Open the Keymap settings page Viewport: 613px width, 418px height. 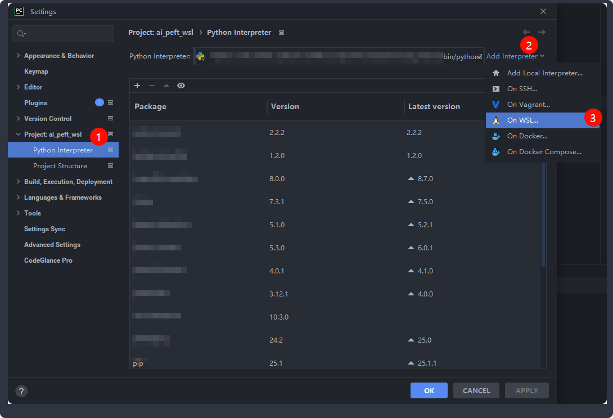click(x=36, y=71)
